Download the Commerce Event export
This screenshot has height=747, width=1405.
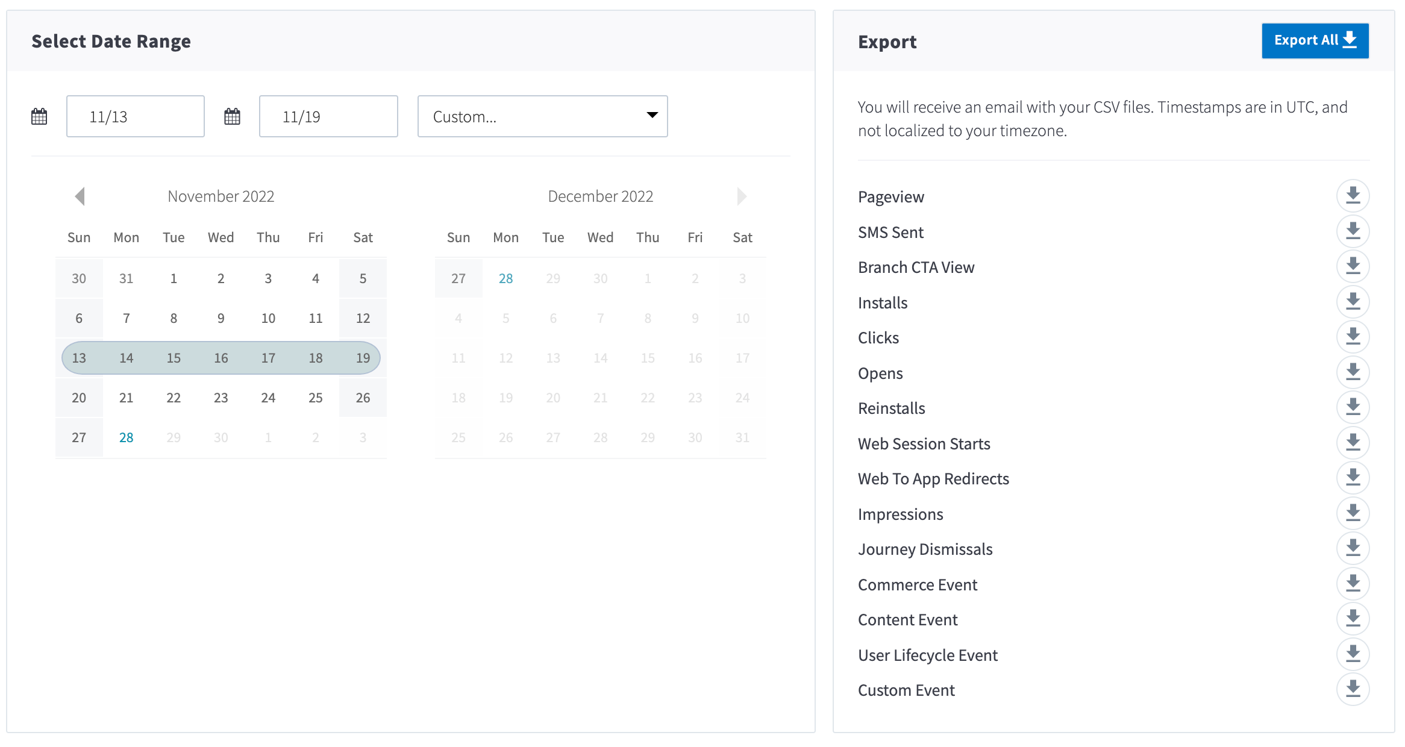click(1353, 584)
